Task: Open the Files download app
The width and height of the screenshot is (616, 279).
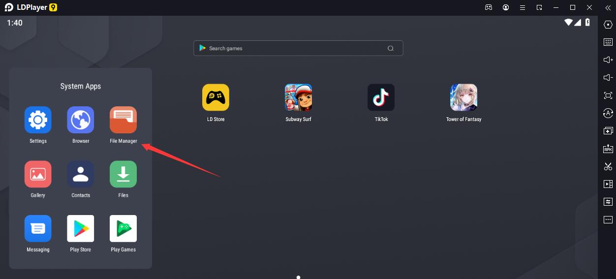Action: [123, 174]
